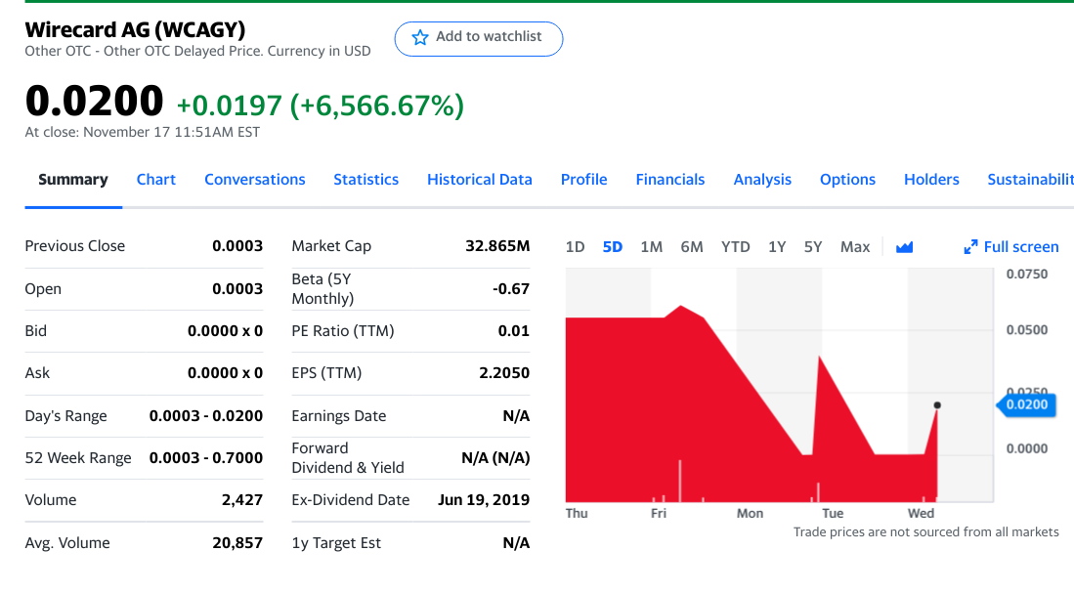Click the current price 0.0200

point(94,101)
